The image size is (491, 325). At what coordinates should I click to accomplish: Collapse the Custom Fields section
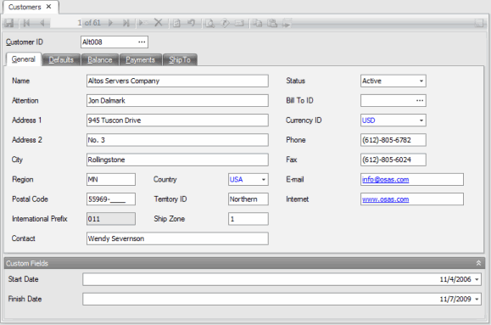(x=478, y=263)
